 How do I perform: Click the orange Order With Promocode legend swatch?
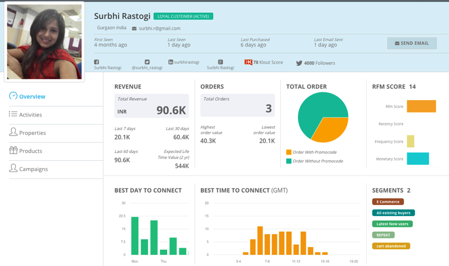click(289, 152)
